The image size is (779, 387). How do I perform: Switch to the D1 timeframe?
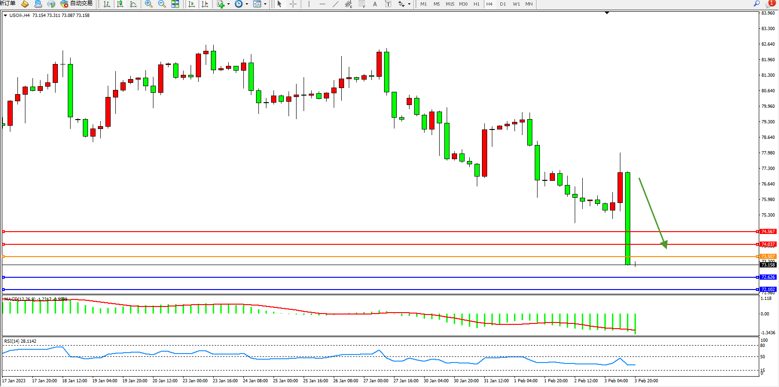tap(503, 4)
